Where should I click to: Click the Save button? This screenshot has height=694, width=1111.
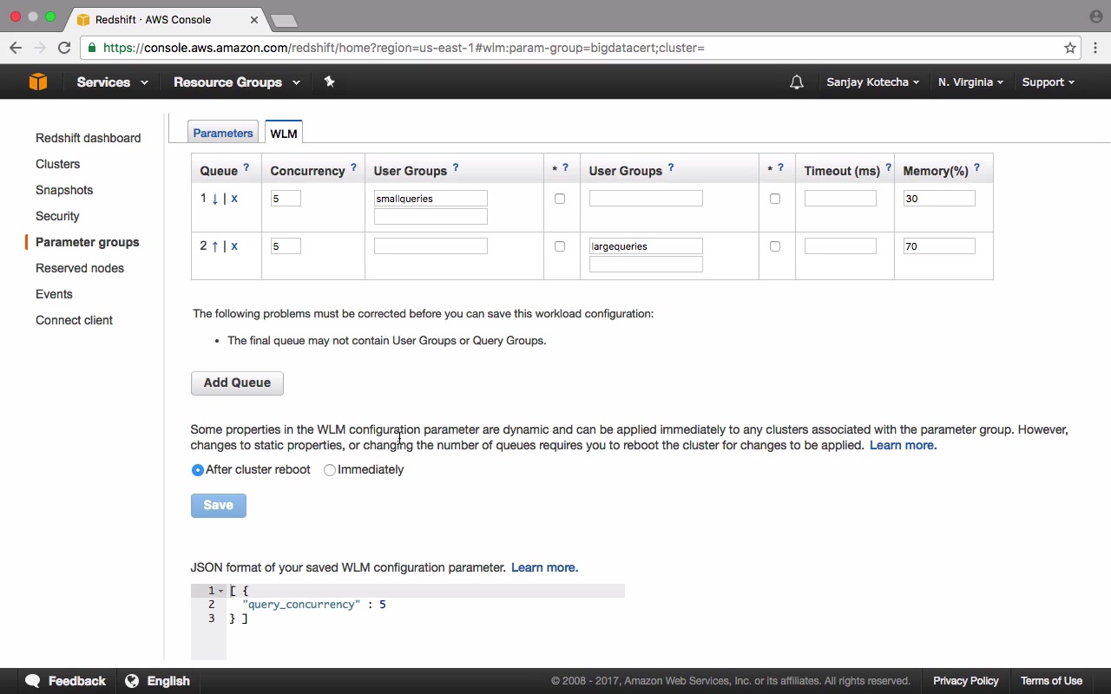[x=219, y=505]
